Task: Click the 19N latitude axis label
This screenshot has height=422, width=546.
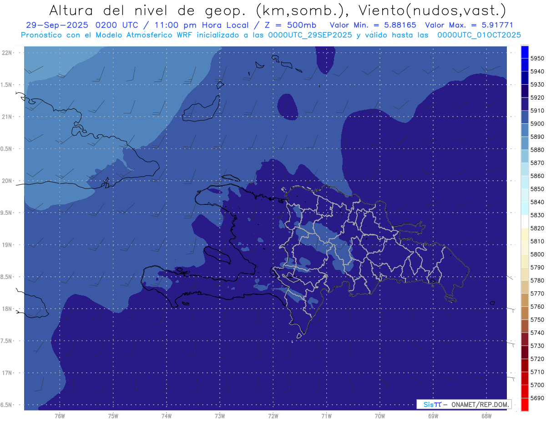Action: coord(7,245)
